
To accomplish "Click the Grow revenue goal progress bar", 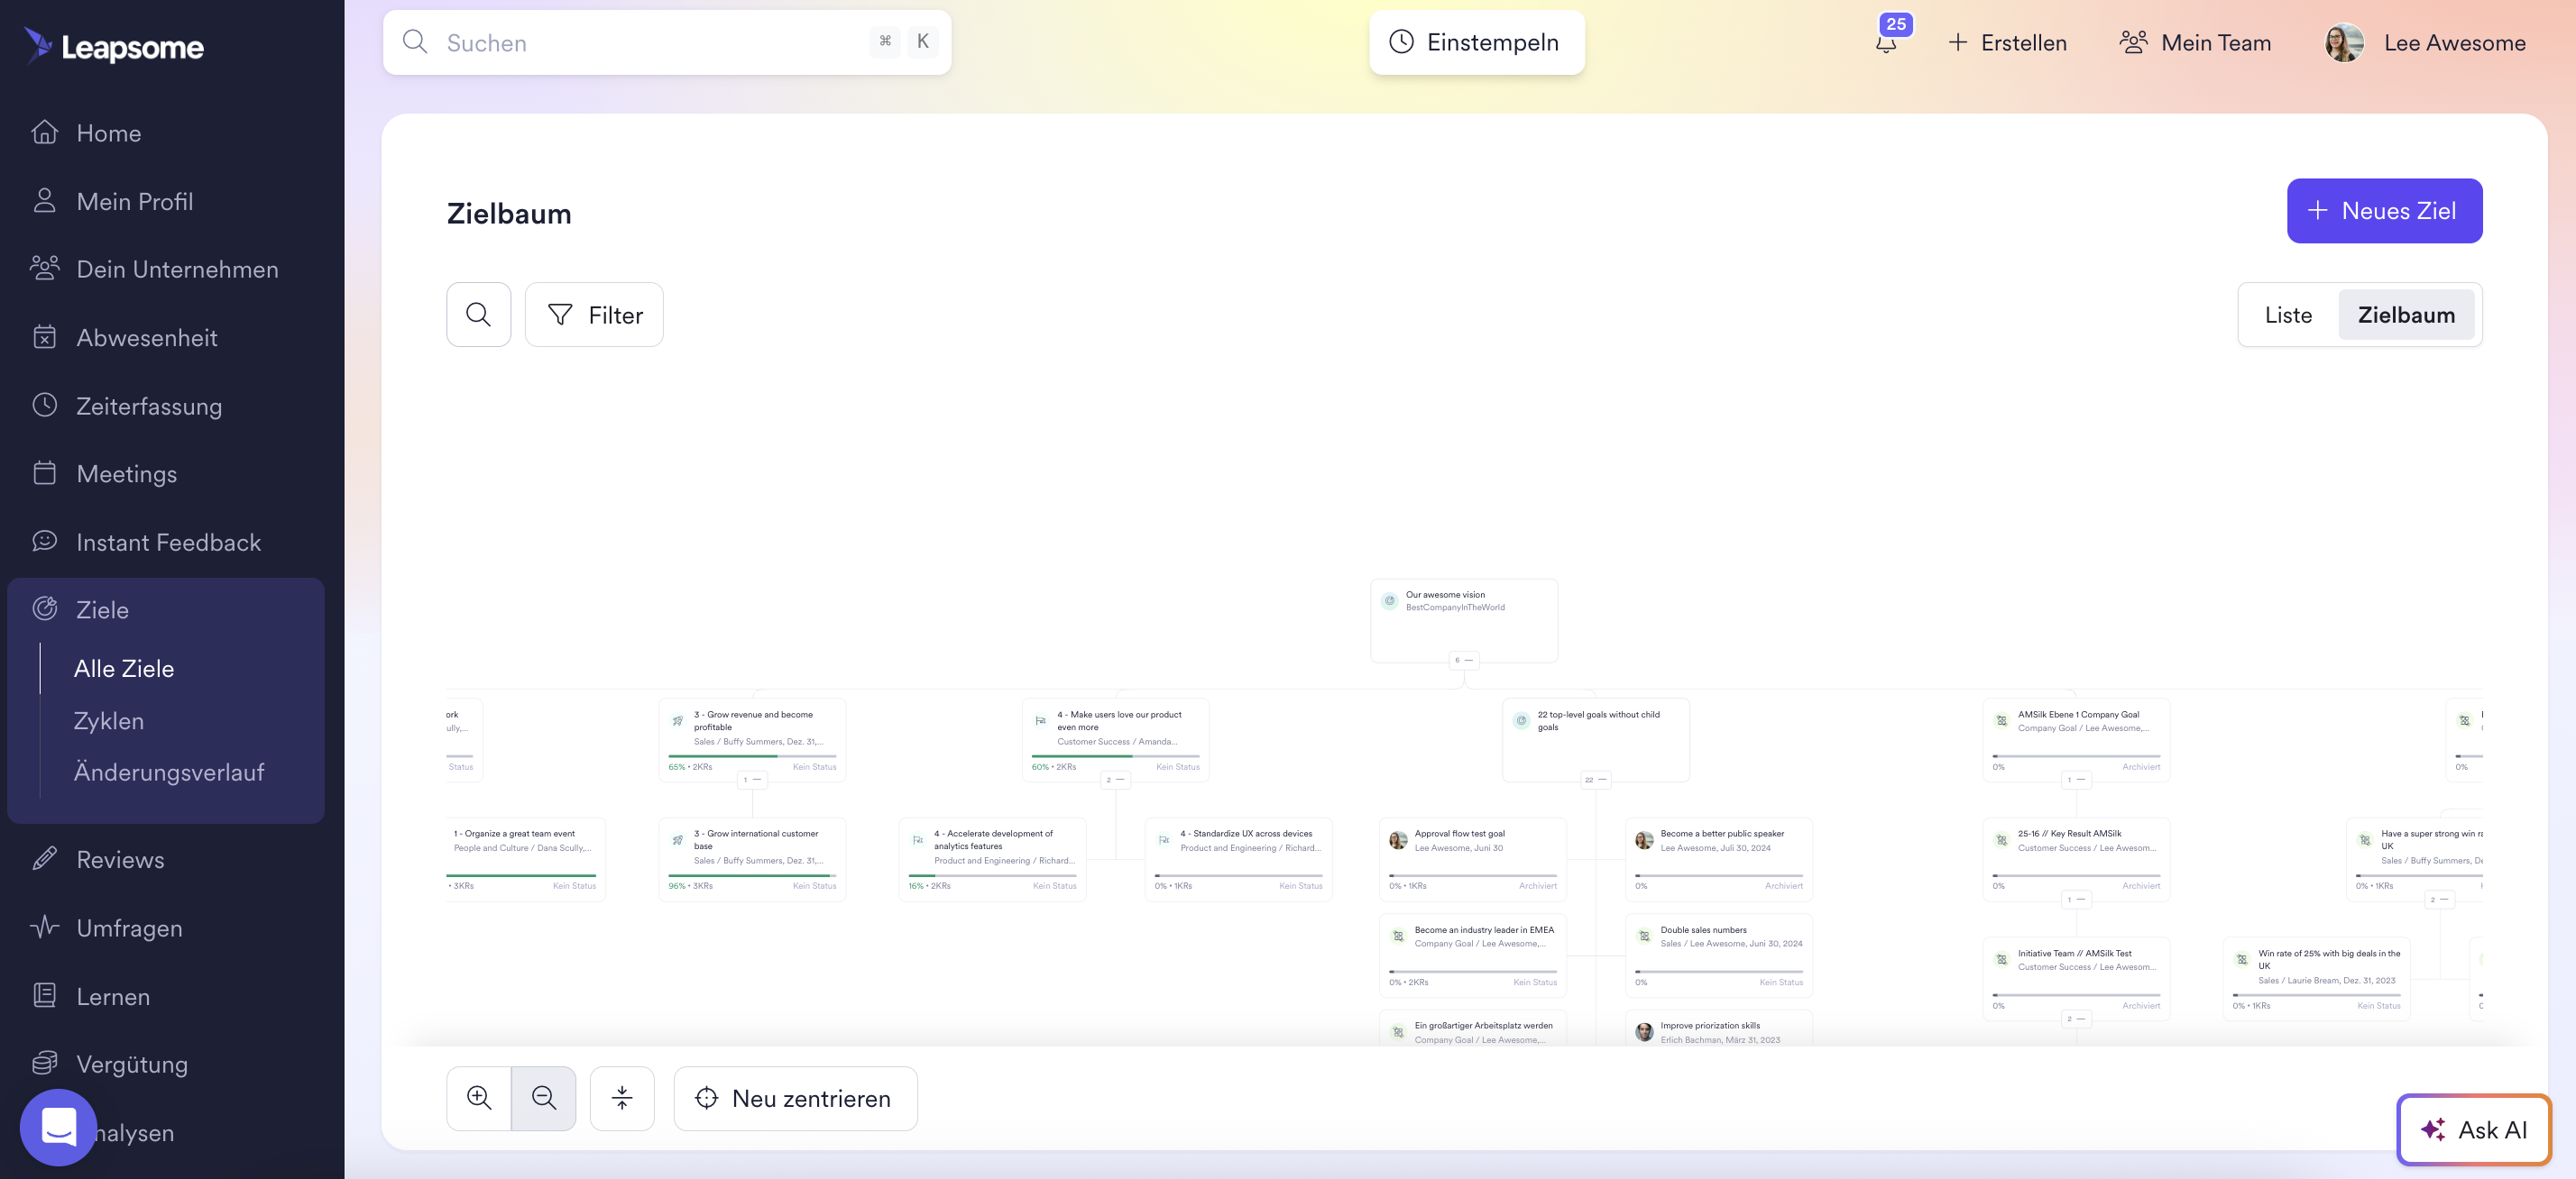I will point(751,755).
